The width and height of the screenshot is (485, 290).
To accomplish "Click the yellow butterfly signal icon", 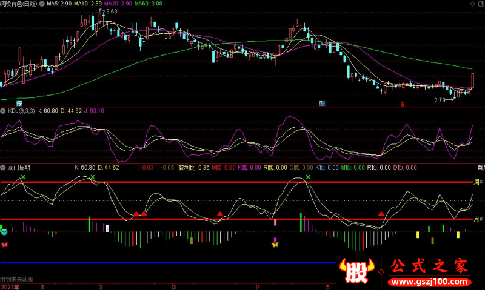I will [x=275, y=244].
